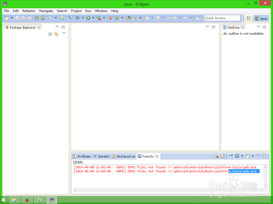This screenshot has height=204, width=273.
Task: Click the Debug bug icon in toolbar
Action: [x=78, y=18]
